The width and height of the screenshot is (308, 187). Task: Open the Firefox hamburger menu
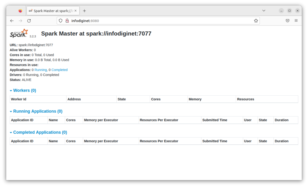click(296, 21)
